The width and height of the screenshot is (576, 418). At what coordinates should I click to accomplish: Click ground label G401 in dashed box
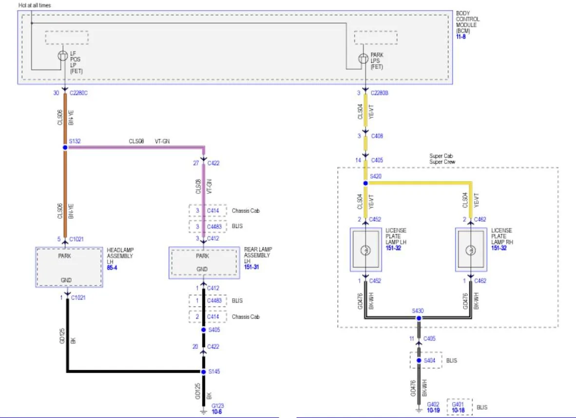pyautogui.click(x=458, y=404)
